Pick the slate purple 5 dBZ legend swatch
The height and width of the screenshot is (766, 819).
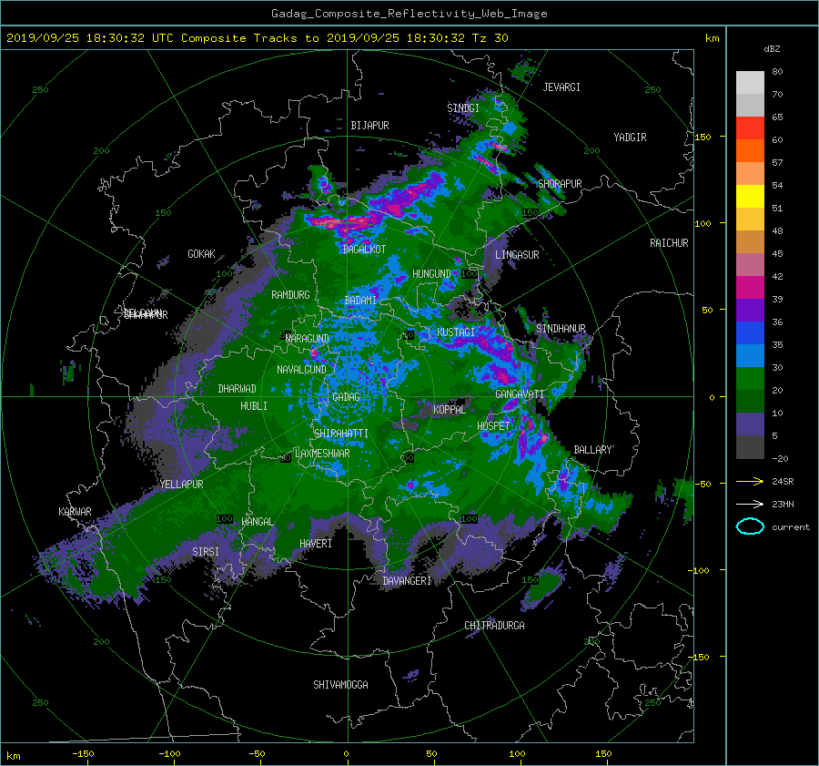tap(750, 424)
